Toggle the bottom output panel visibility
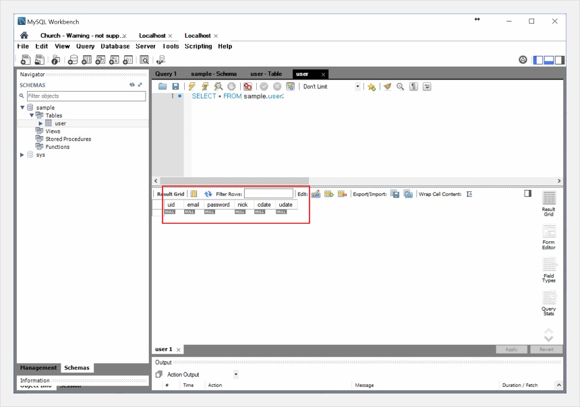This screenshot has width=580, height=407. pos(549,60)
